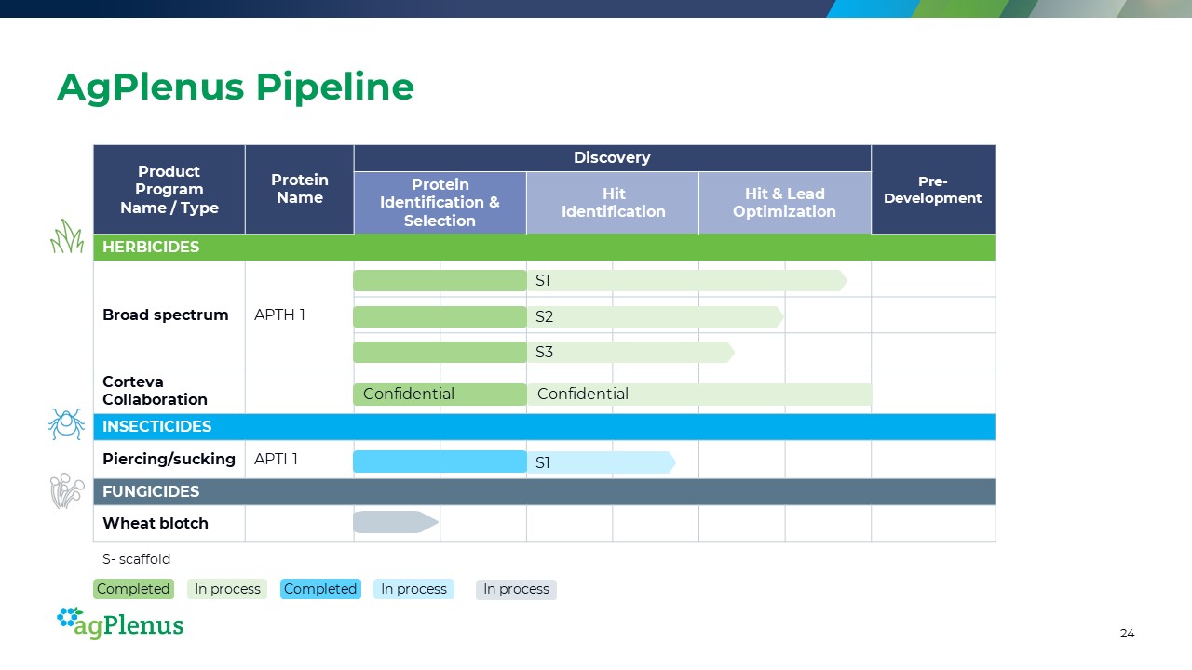Screen dimensions: 1192x670
Task: Choose the light blue In process legend swatch
Action: [413, 589]
